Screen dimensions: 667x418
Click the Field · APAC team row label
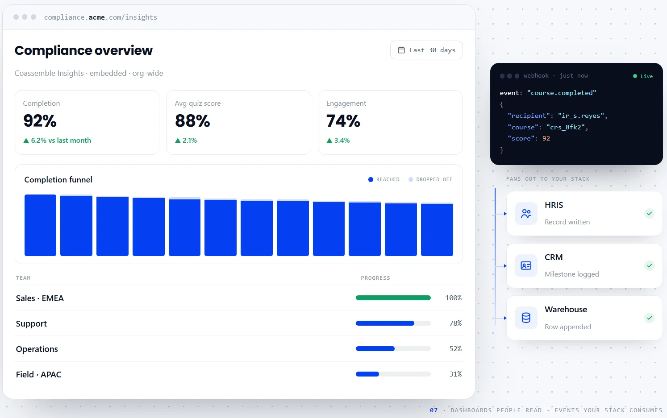tap(38, 374)
